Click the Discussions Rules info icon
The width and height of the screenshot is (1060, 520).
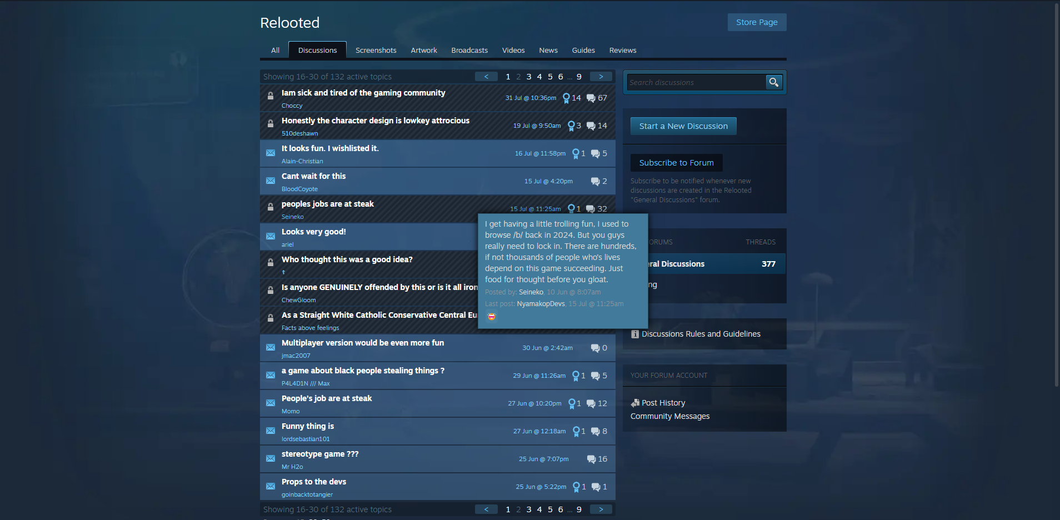pos(635,334)
